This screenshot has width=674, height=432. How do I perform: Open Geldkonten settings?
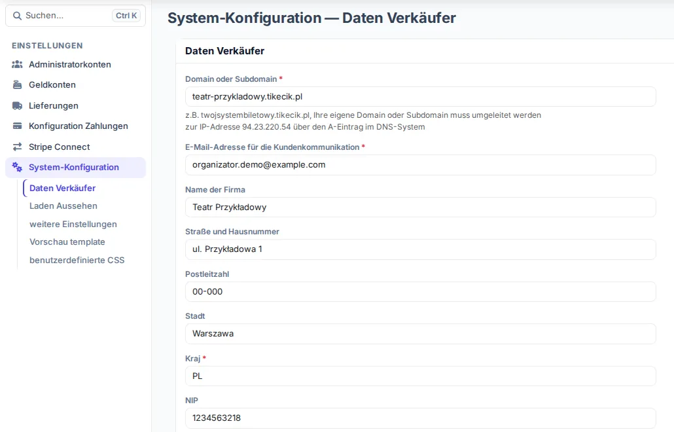[76, 84]
